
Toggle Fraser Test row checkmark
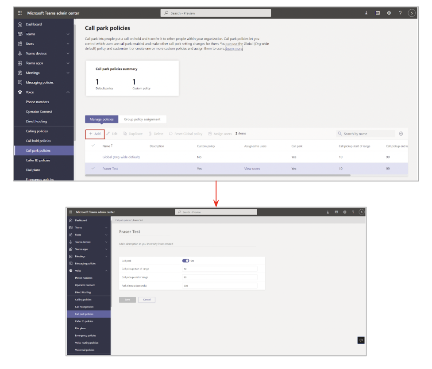[x=93, y=168]
